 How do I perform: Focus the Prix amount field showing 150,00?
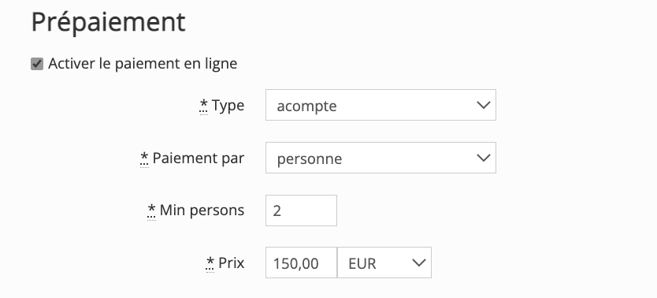click(301, 263)
